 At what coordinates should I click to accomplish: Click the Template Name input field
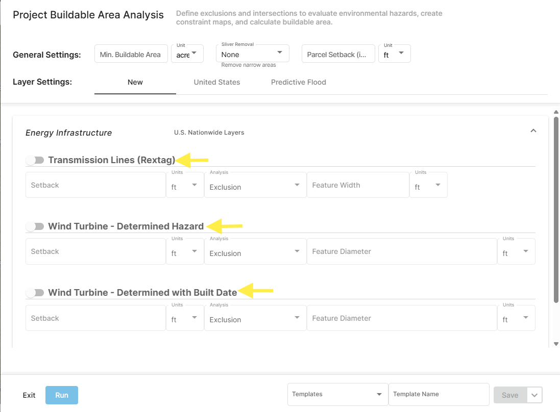pos(438,394)
